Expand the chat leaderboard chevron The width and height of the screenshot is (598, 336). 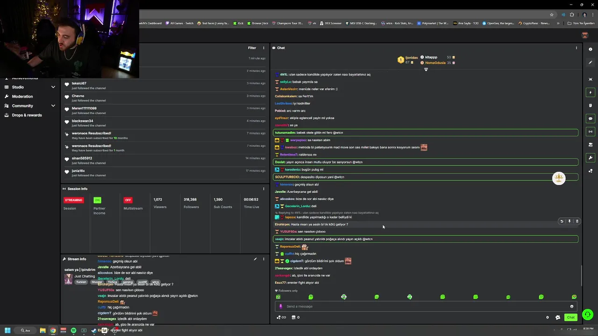coord(426,69)
